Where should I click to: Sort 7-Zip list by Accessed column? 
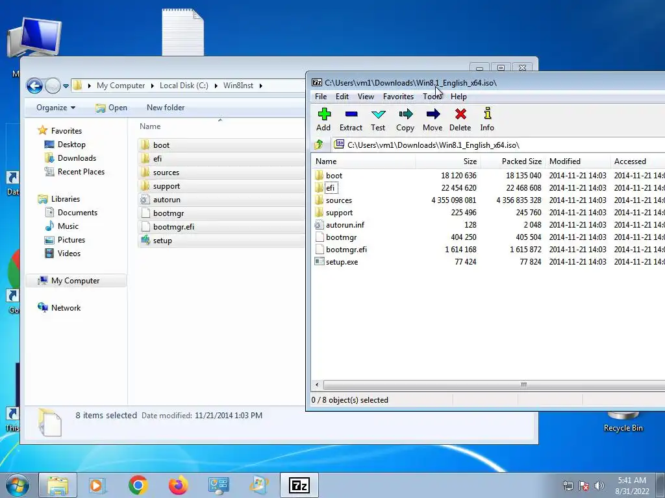click(638, 161)
